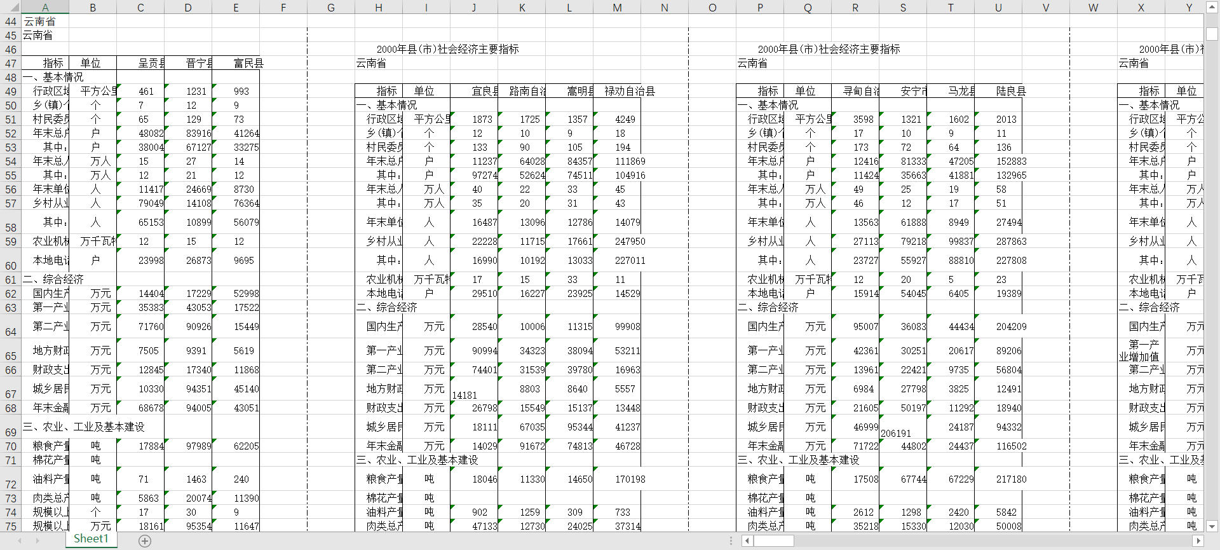
Task: Click the cell with value 170198
Action: point(617,479)
